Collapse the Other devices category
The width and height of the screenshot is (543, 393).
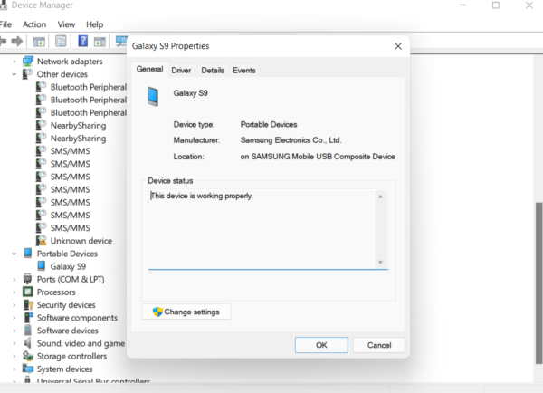pyautogui.click(x=14, y=74)
